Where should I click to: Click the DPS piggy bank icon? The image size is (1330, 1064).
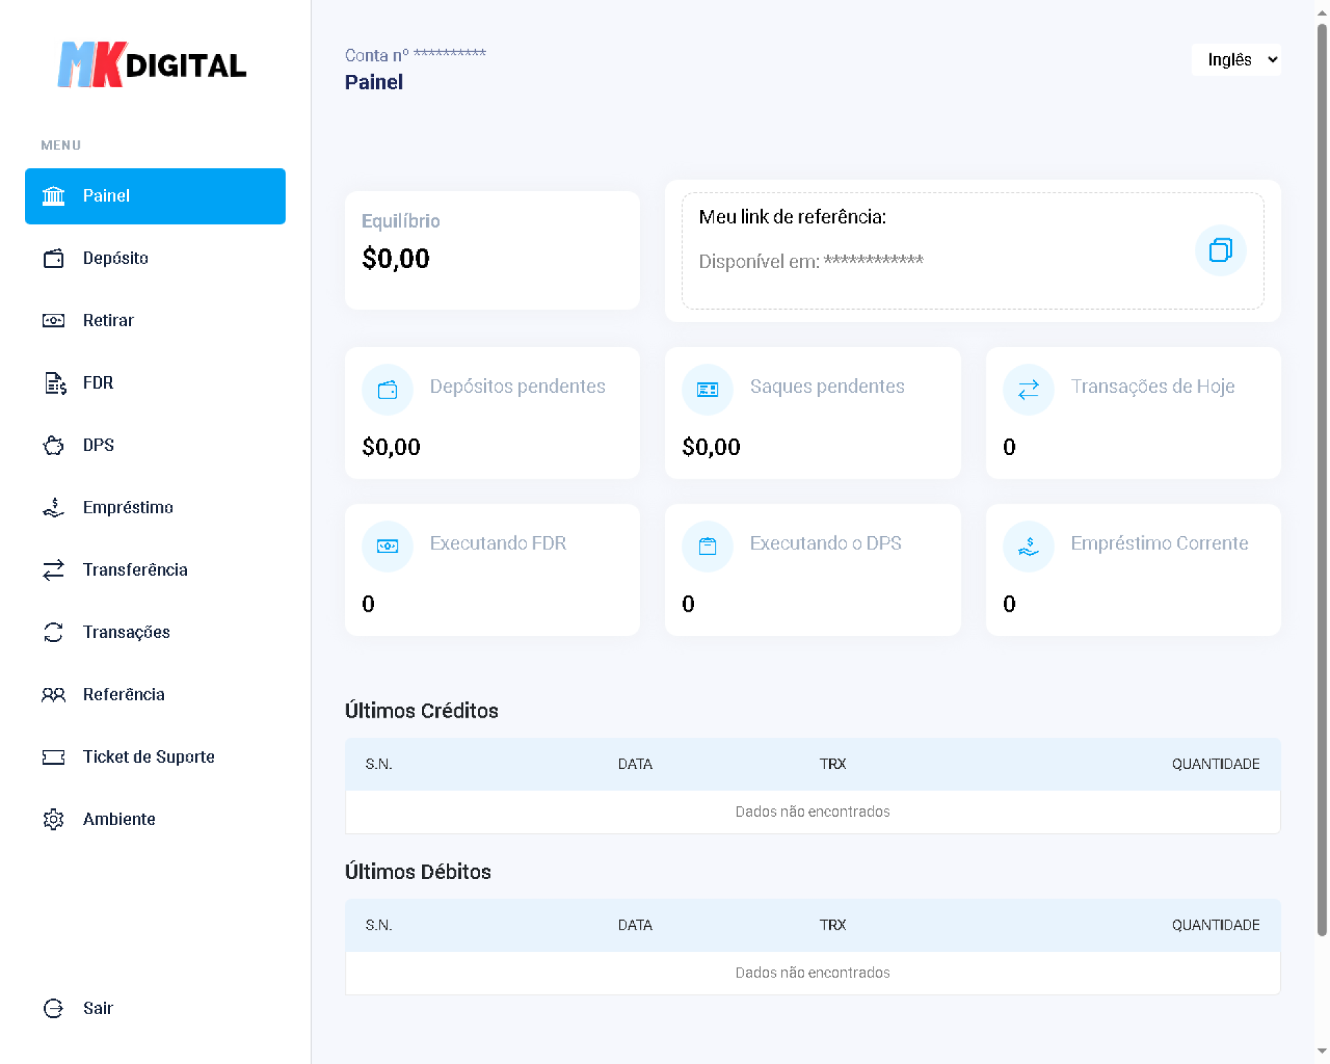point(53,445)
